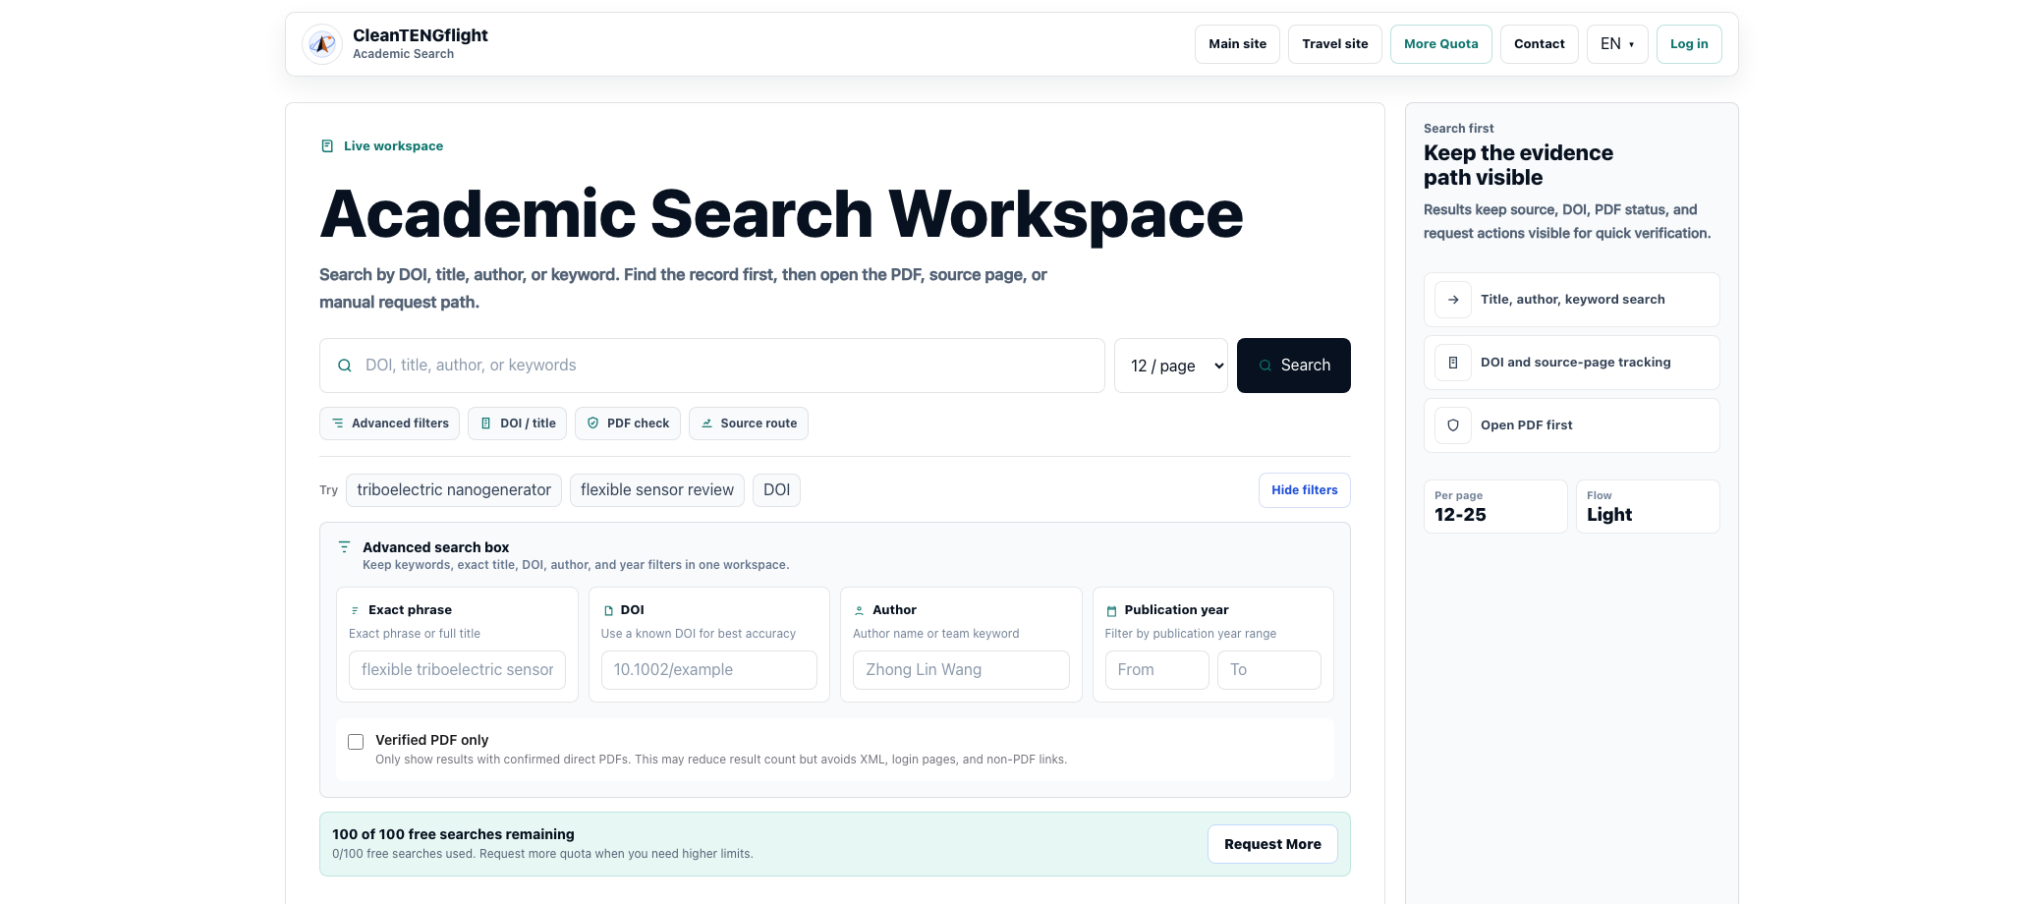Click the Academic Search Workspace heading
This screenshot has height=904, width=2024.
tap(781, 214)
